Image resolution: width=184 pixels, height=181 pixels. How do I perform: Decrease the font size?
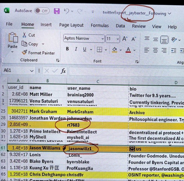pyautogui.click(x=134, y=39)
